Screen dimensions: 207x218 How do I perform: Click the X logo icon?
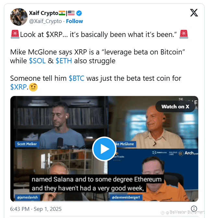[x=194, y=13]
